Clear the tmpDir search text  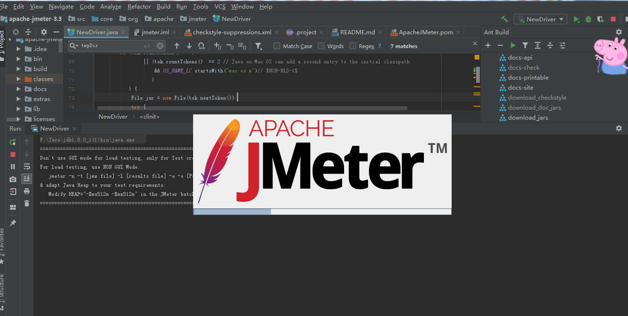coord(160,46)
